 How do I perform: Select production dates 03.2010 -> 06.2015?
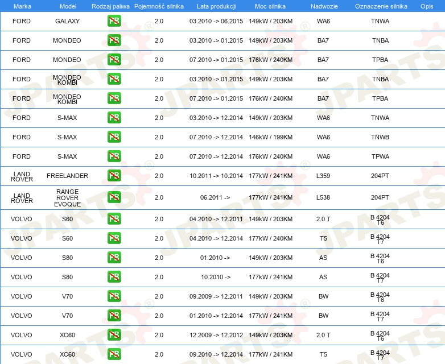pos(216,21)
